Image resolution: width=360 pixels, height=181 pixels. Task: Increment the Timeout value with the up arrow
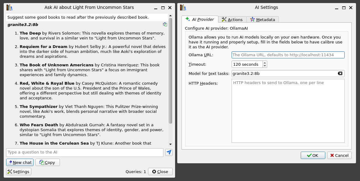[265, 63]
